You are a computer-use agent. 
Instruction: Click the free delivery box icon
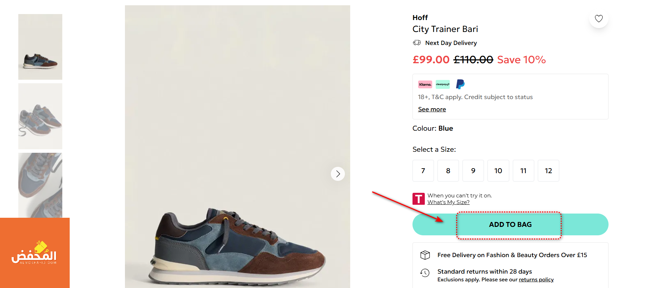[425, 255]
